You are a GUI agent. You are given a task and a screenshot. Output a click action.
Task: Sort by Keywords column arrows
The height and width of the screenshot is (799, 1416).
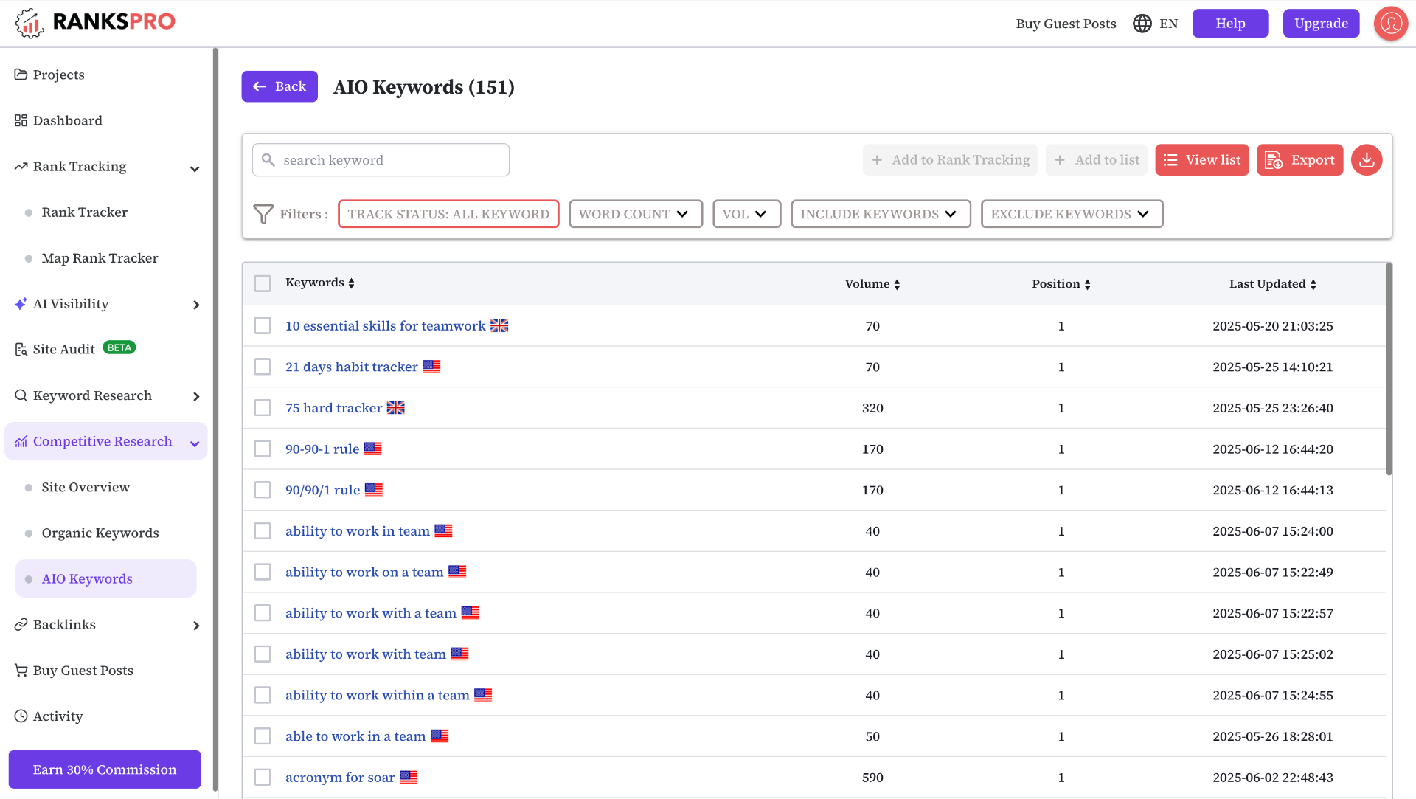[352, 283]
